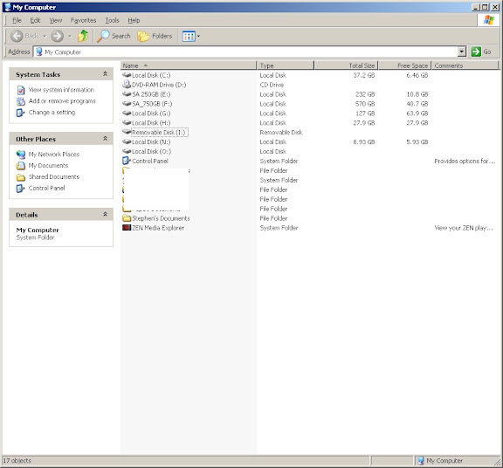Go to My Network Places link

54,155
